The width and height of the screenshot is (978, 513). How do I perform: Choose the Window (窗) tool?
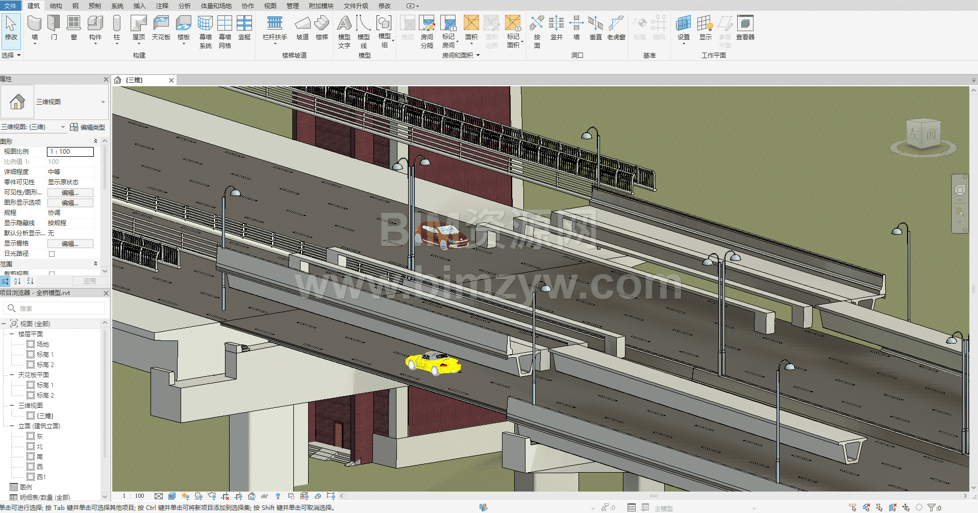74,28
